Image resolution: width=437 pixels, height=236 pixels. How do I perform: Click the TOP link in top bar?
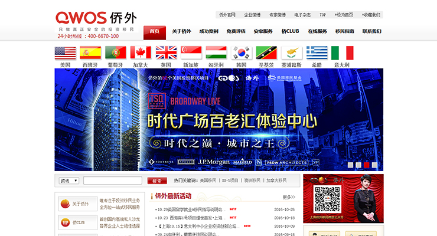pyautogui.click(x=322, y=15)
